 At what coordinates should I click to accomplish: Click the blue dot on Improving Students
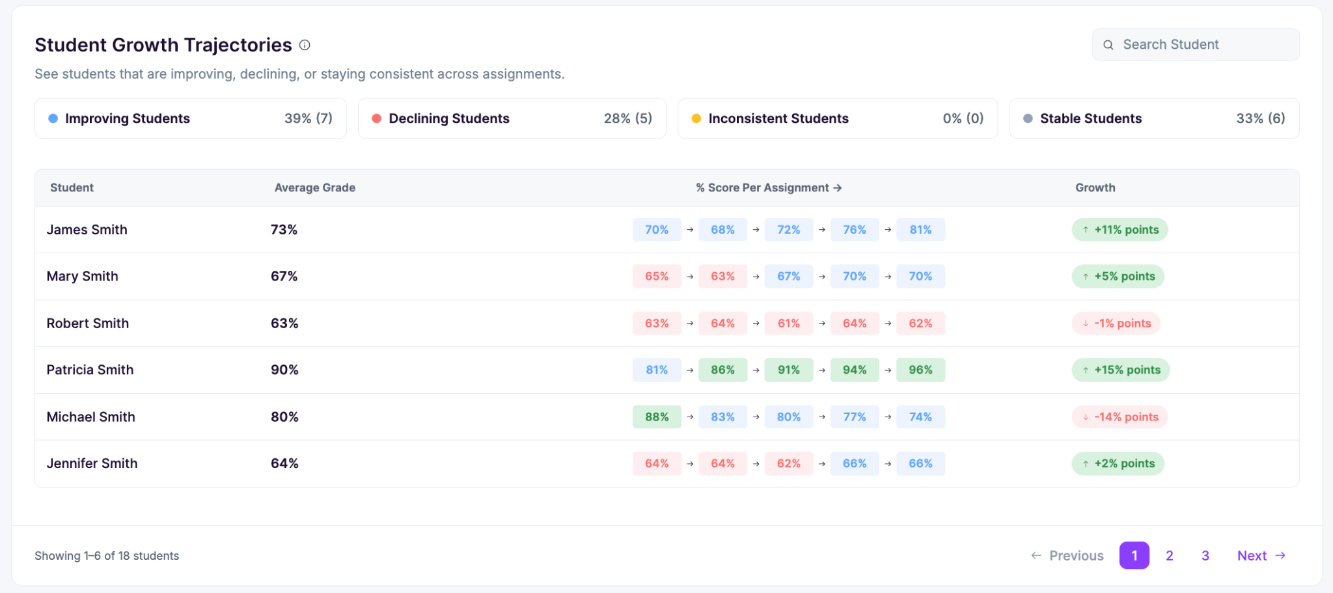click(53, 118)
